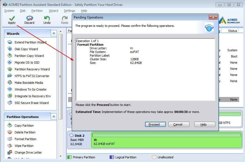The height and width of the screenshot is (162, 245).
Task: Click the Help button in the dialog
Action: click(205, 124)
